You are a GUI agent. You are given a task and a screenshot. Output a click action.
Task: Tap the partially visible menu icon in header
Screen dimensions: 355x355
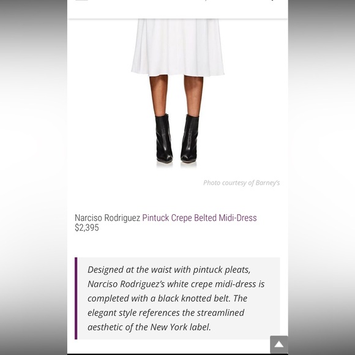(81, 1)
